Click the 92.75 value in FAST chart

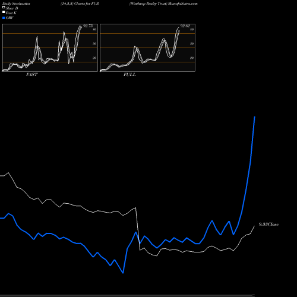click(88, 26)
